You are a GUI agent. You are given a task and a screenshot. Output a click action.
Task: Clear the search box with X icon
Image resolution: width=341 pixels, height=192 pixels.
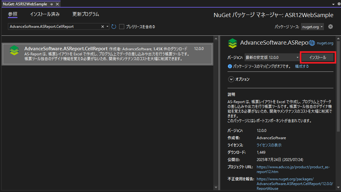(102, 27)
